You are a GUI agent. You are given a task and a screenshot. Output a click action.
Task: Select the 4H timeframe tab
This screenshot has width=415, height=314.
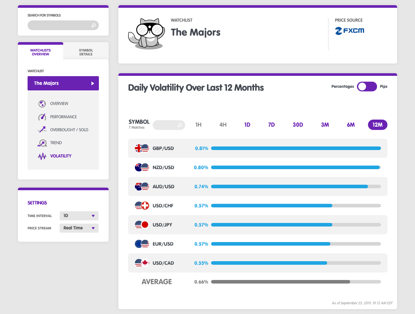click(x=223, y=125)
